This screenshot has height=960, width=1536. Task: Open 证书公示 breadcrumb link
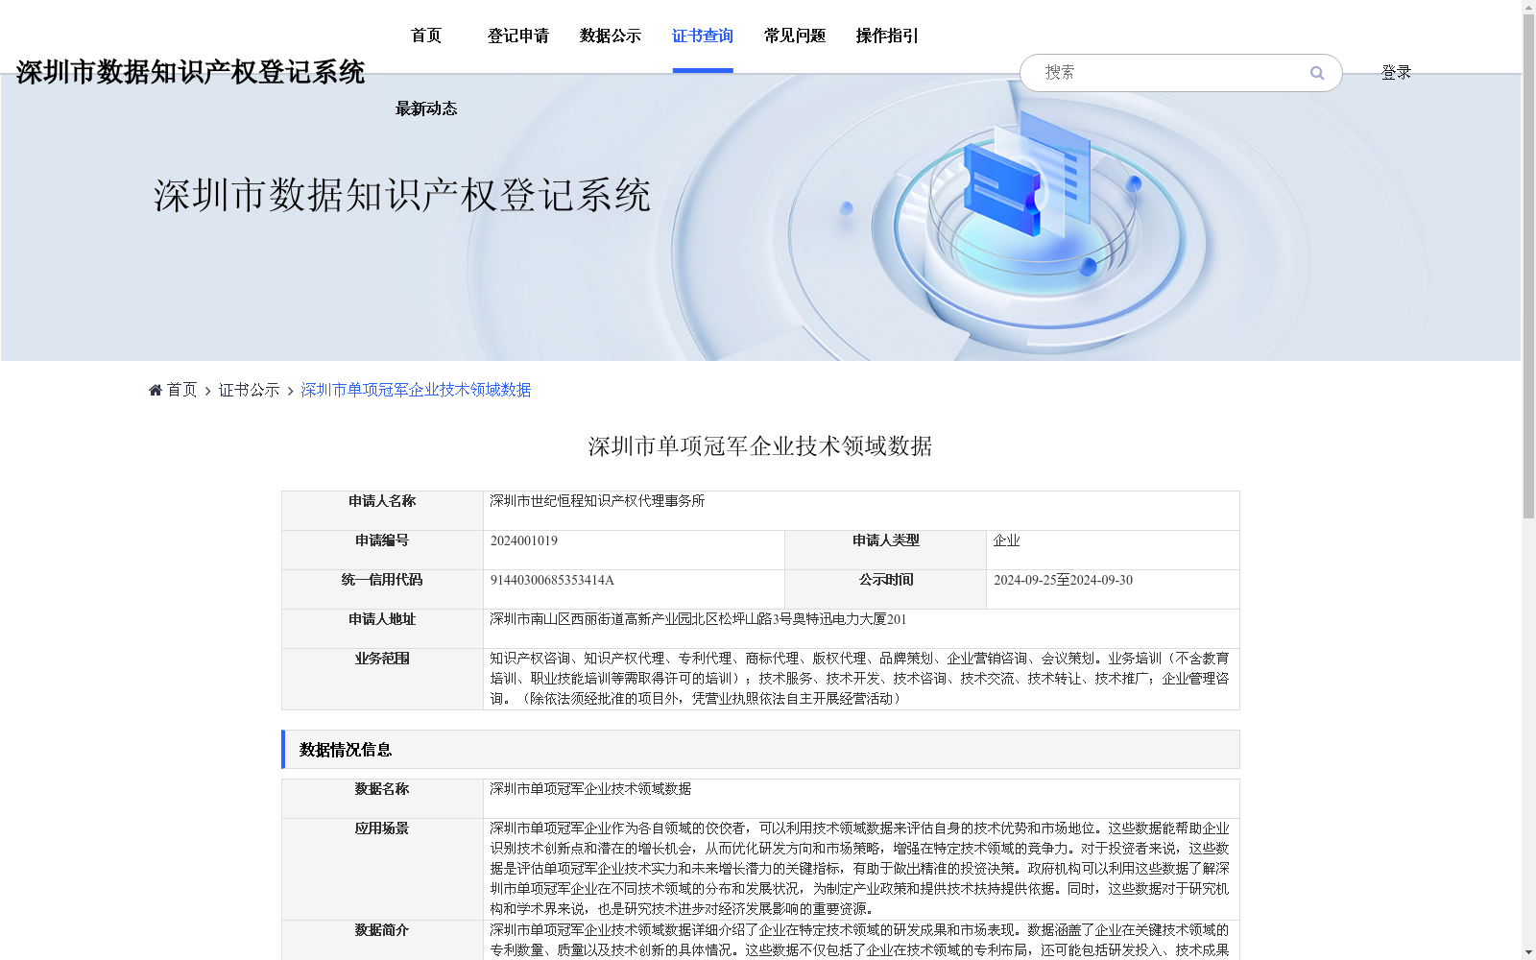click(249, 390)
